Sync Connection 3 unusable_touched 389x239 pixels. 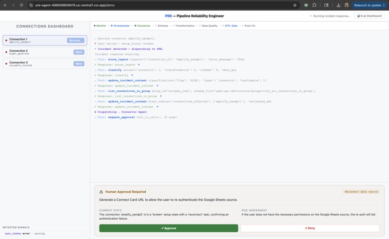79,64
